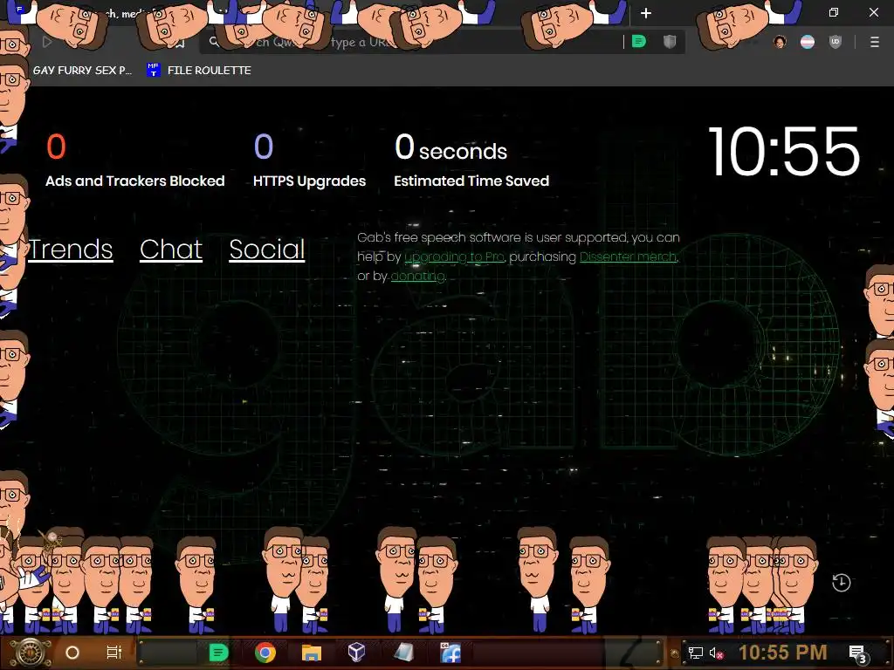Click the HTTPS Upgrades counter
894x670 pixels.
[x=309, y=161]
